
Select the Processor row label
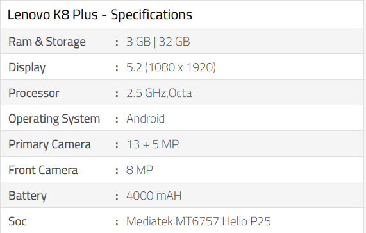(34, 93)
